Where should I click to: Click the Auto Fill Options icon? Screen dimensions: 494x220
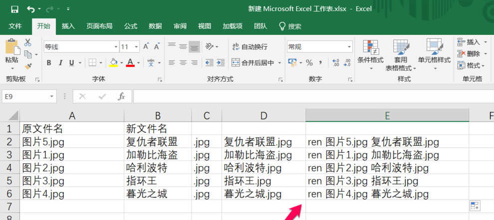[474, 206]
